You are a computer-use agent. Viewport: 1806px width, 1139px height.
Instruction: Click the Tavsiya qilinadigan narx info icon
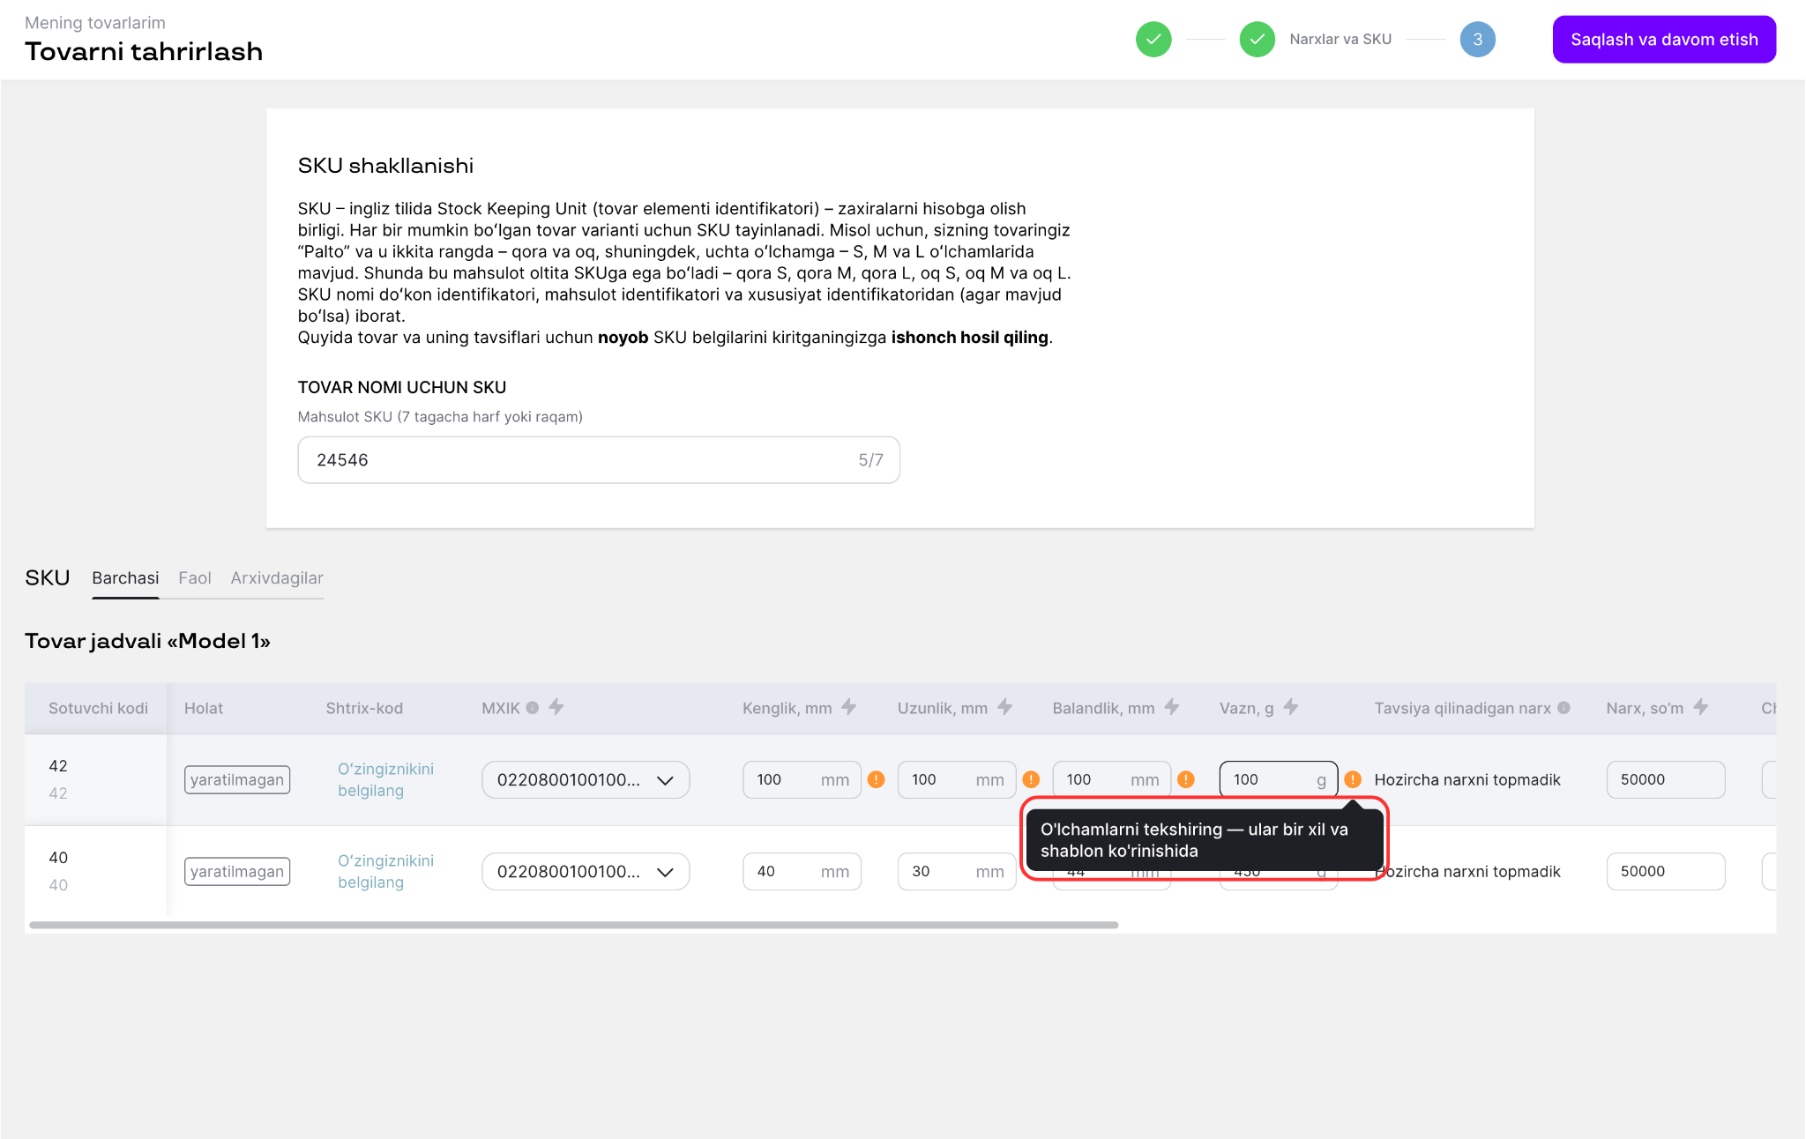pos(1564,707)
